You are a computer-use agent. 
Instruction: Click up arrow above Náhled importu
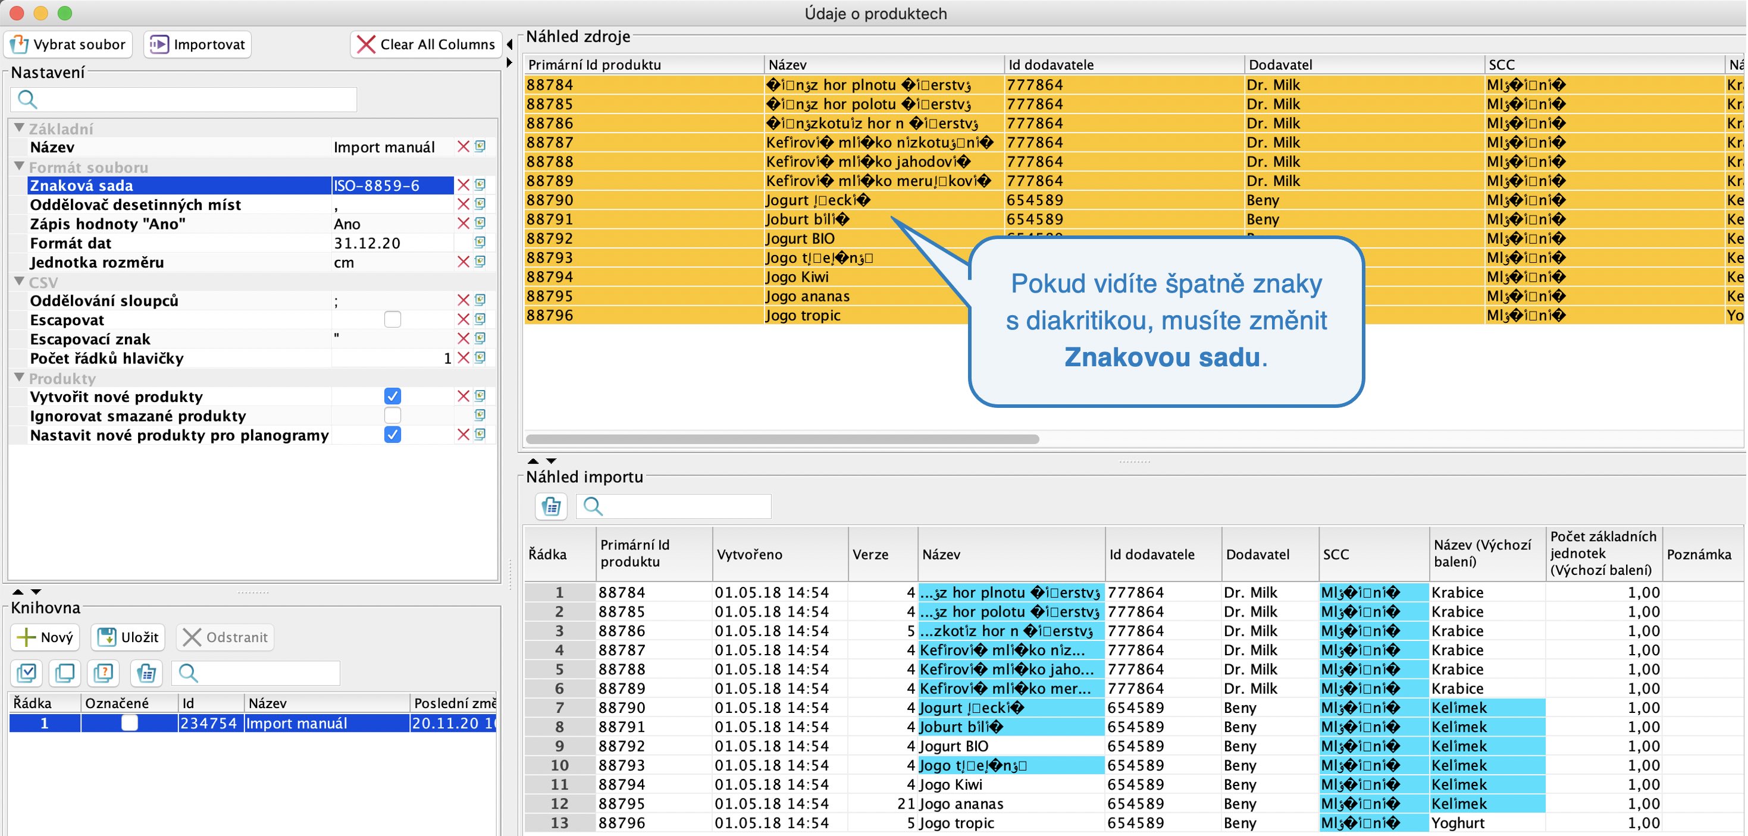533,460
